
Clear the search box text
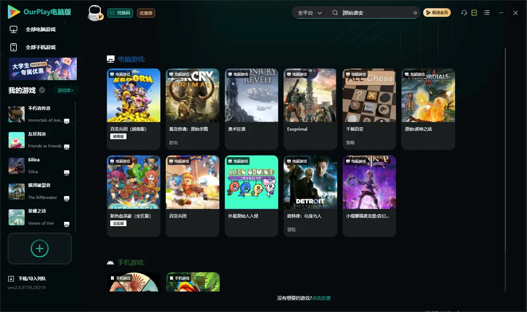[415, 13]
